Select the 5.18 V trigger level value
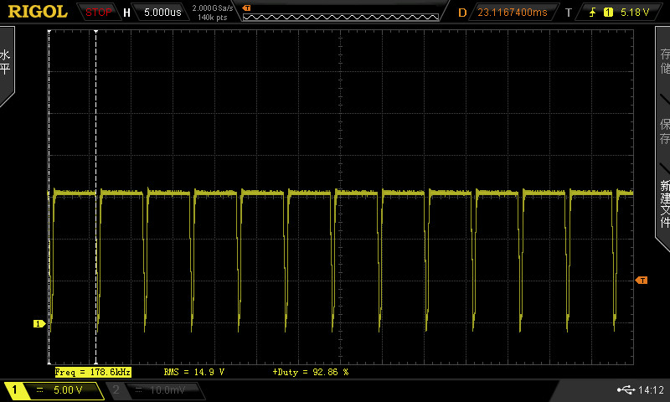Screen dimensions: 670x402 coord(635,13)
